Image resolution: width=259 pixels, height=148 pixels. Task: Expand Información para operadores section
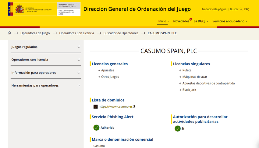point(46,73)
